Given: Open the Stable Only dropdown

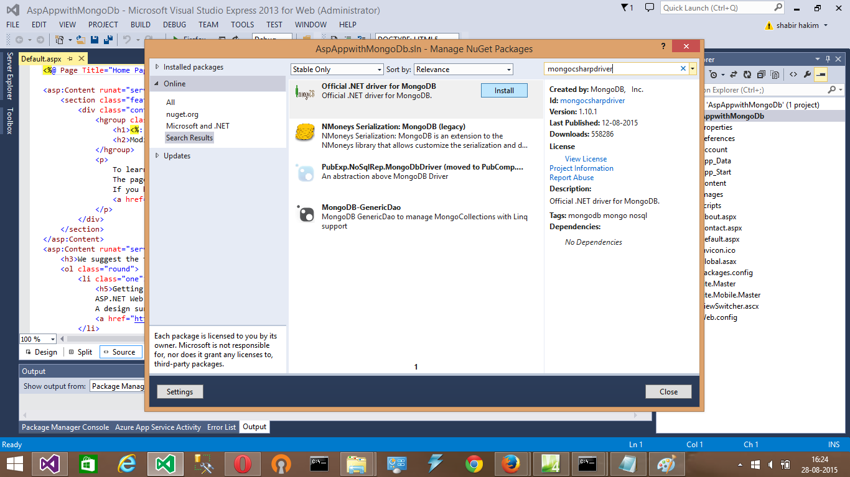Looking at the screenshot, I should 337,69.
